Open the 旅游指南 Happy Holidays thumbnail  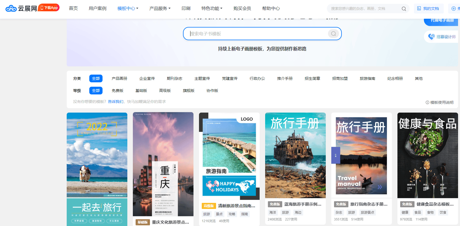coord(229,156)
